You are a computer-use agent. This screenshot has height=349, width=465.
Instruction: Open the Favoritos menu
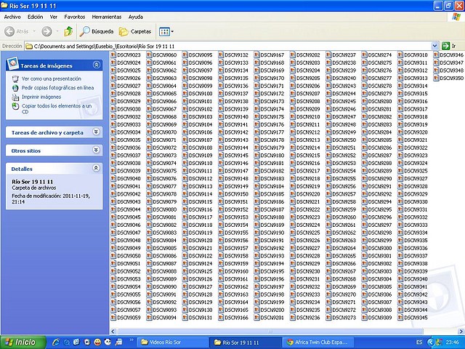pyautogui.click(x=74, y=17)
